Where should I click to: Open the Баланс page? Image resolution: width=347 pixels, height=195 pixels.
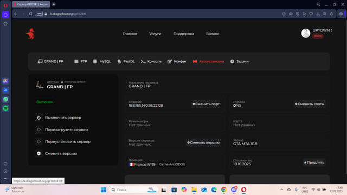(213, 34)
